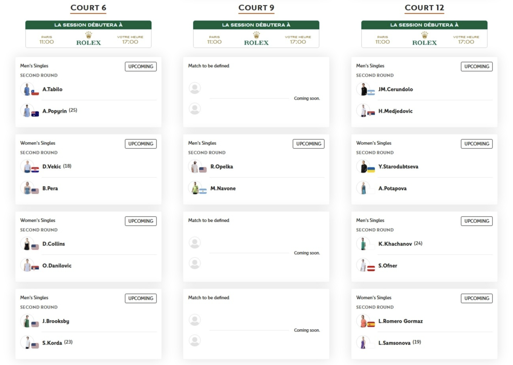
Task: Open L.Samsonova player name link
Action: (395, 343)
